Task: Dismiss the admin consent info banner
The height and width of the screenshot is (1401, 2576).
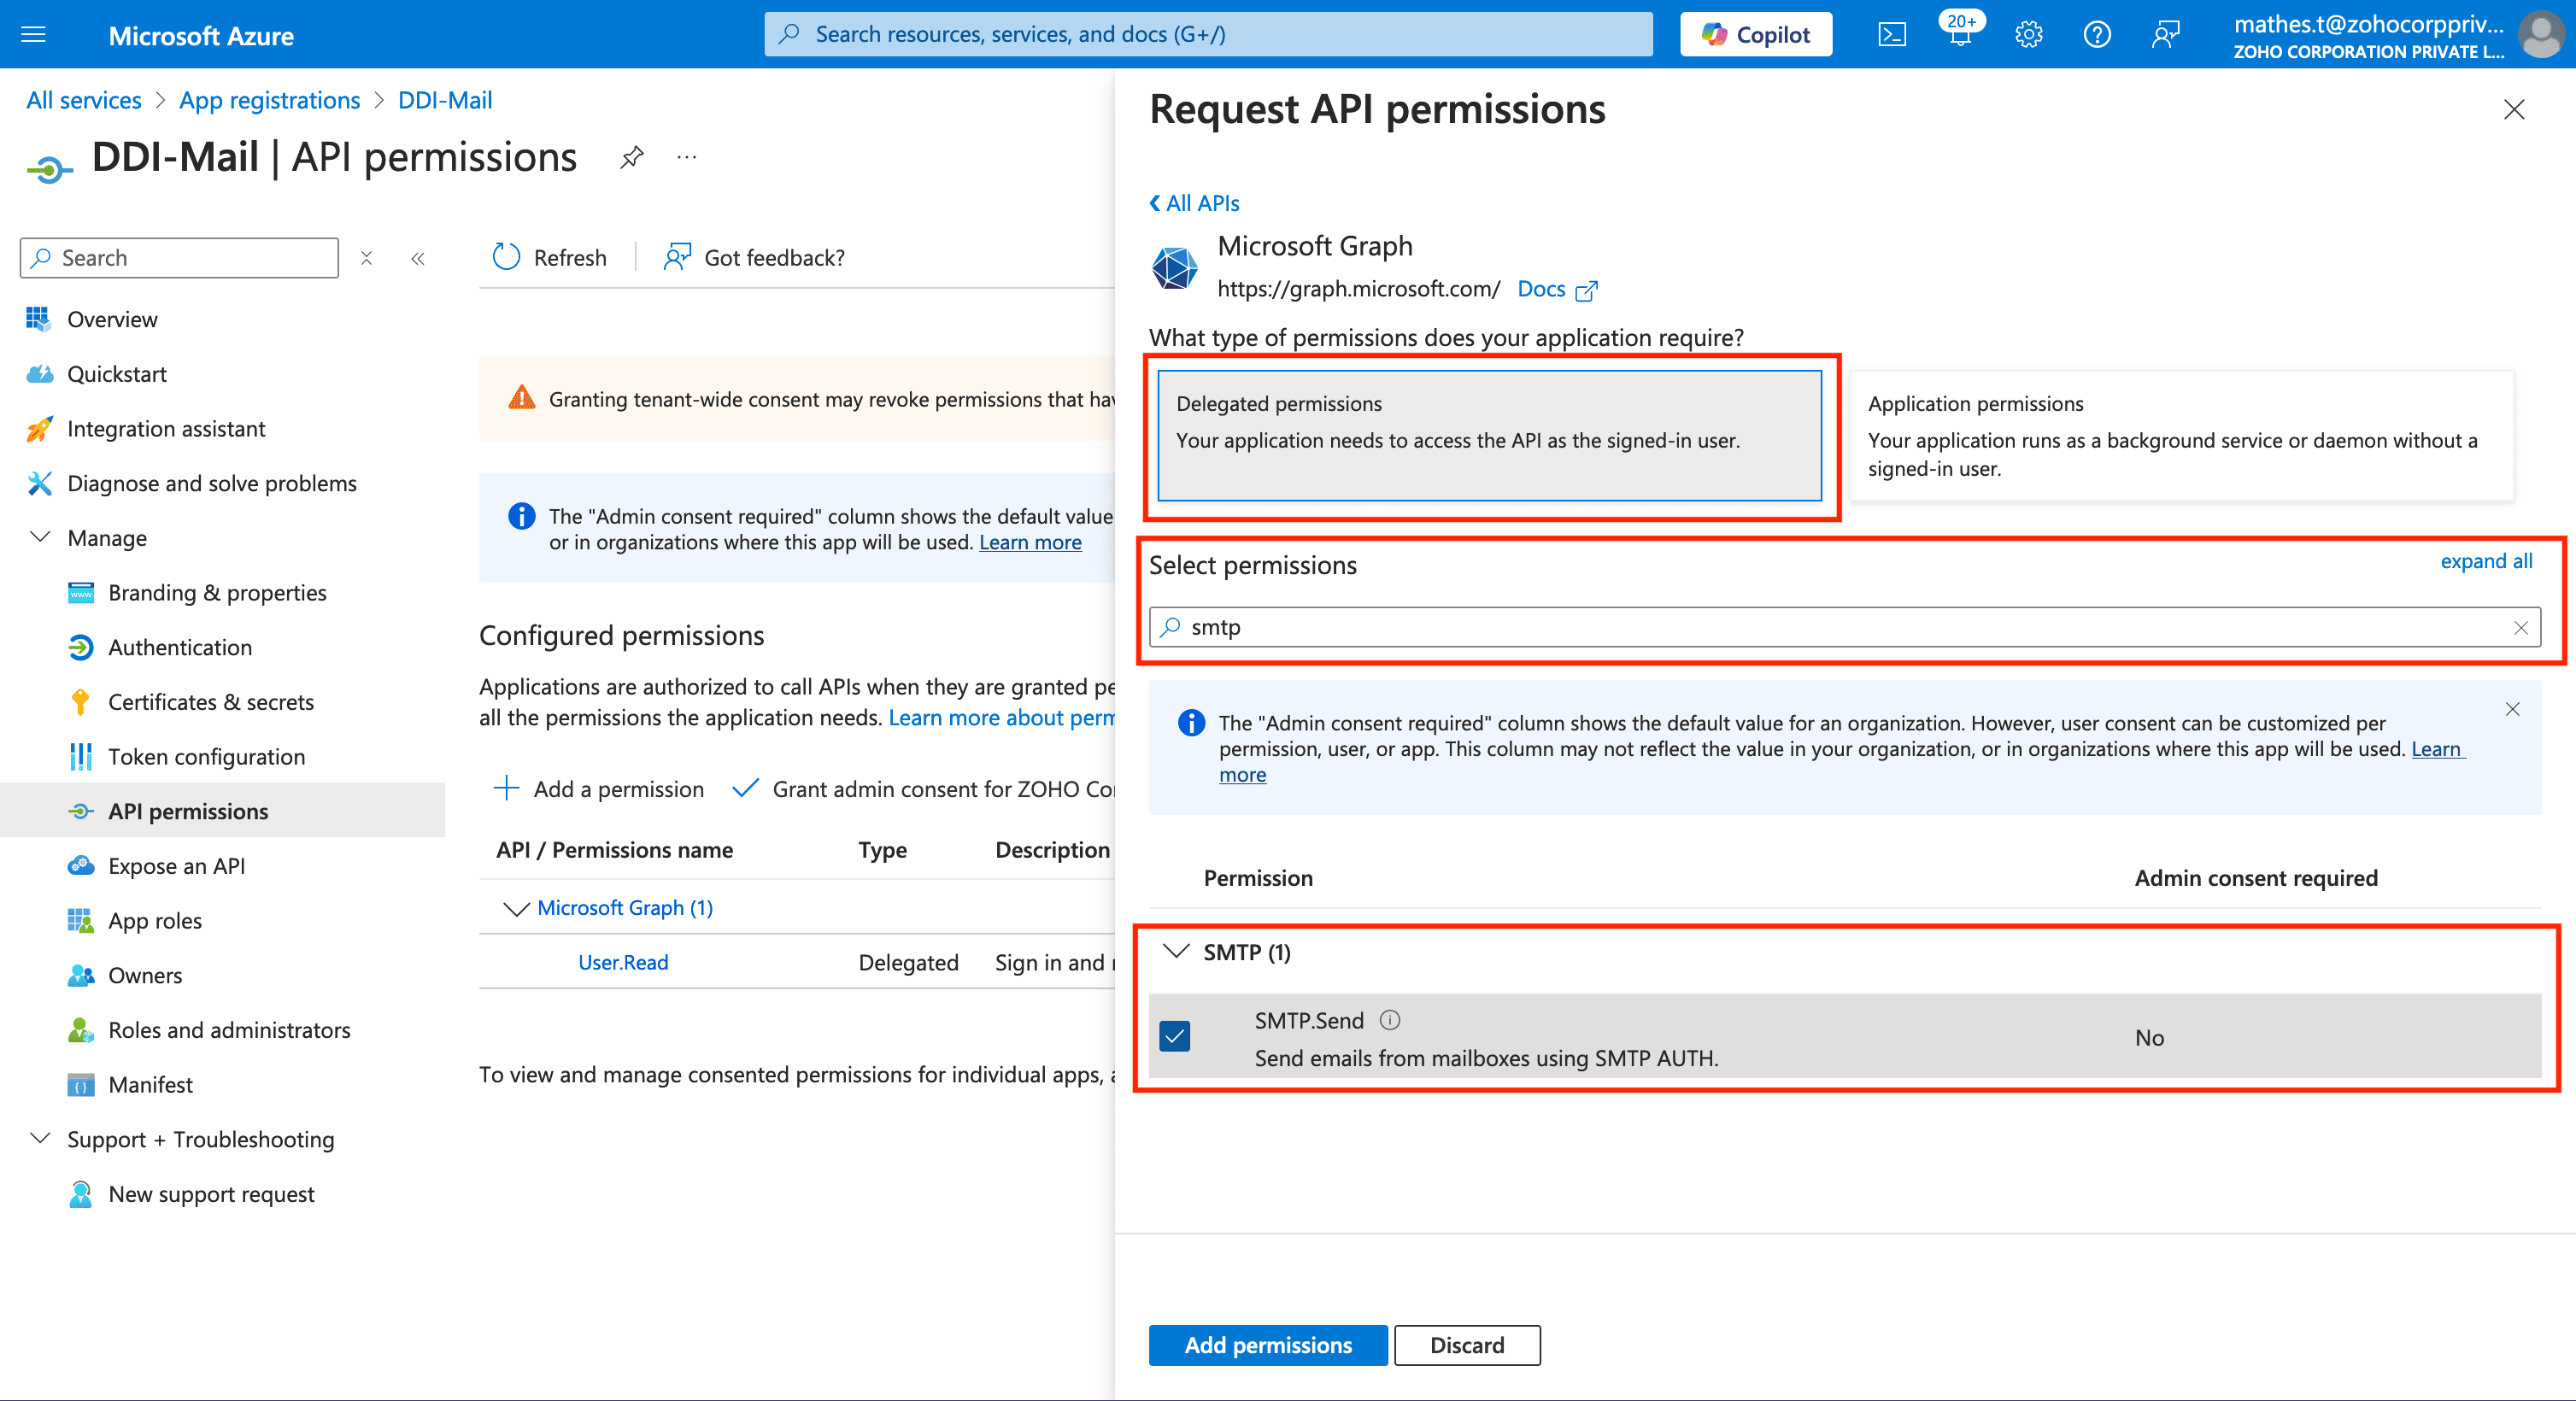Action: (x=2512, y=709)
